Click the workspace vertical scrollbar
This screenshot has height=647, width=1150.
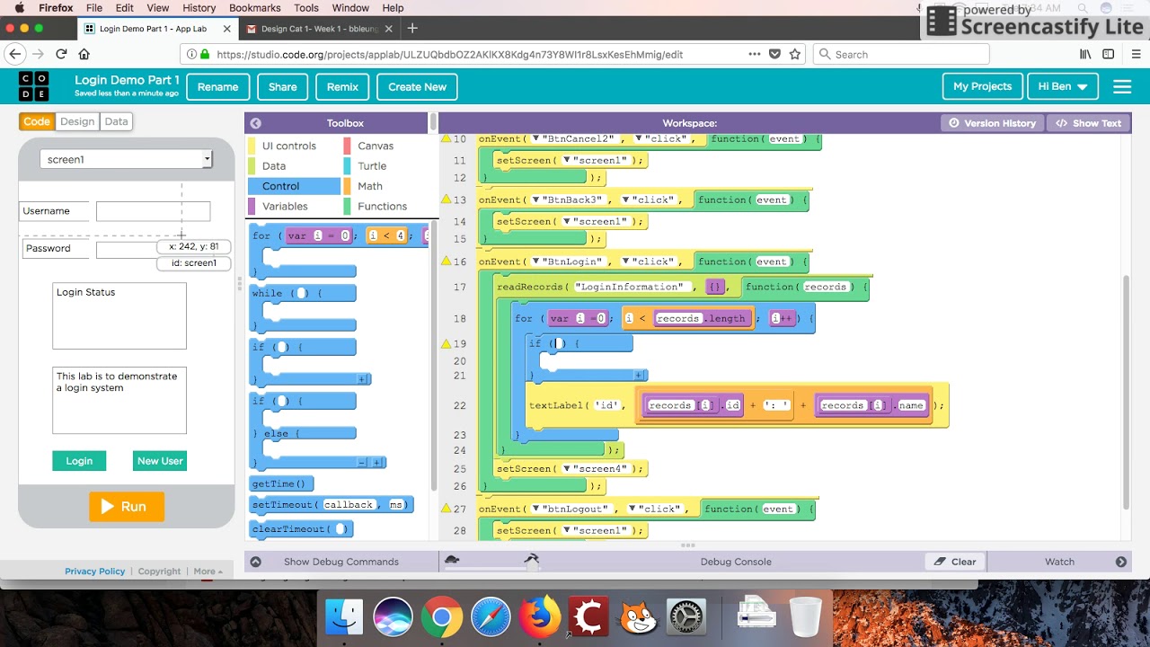1127,391
